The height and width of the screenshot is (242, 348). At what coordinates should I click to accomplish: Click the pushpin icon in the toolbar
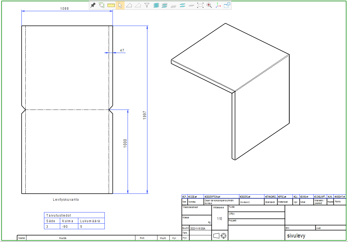tap(93, 5)
